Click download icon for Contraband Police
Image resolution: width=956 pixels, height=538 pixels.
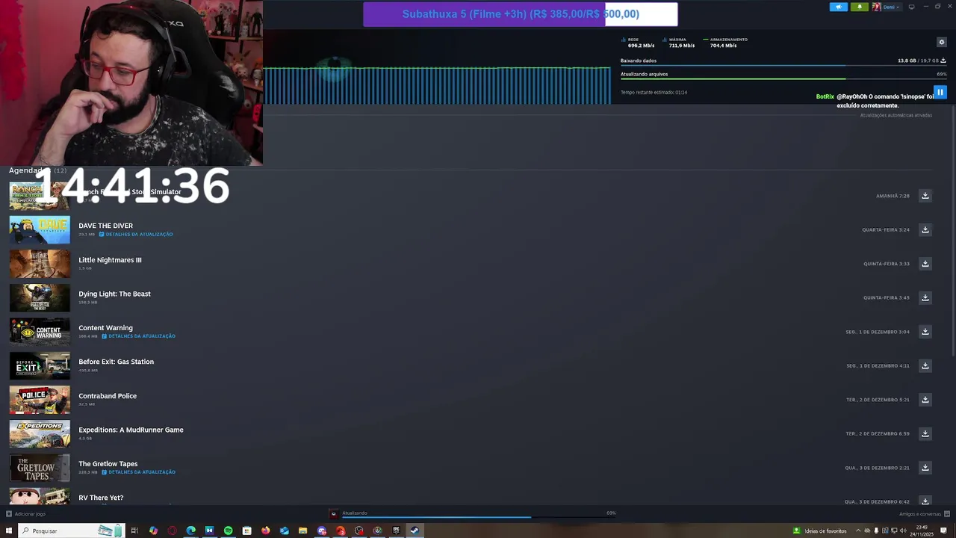tap(925, 400)
